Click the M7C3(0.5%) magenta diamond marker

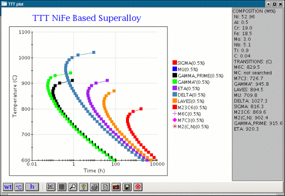(x=174, y=120)
